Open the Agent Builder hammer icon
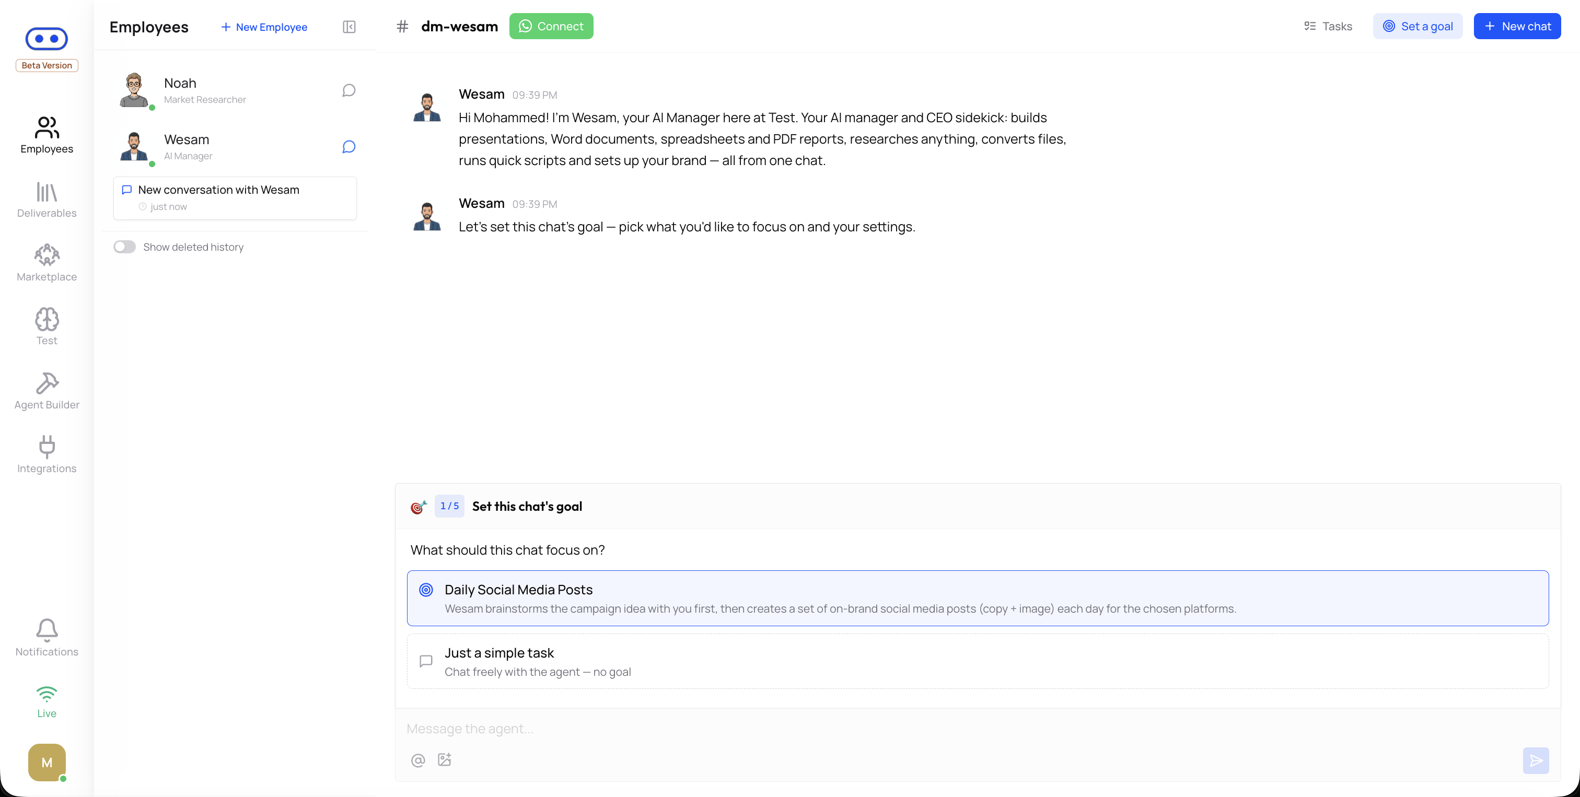The width and height of the screenshot is (1580, 797). tap(47, 383)
